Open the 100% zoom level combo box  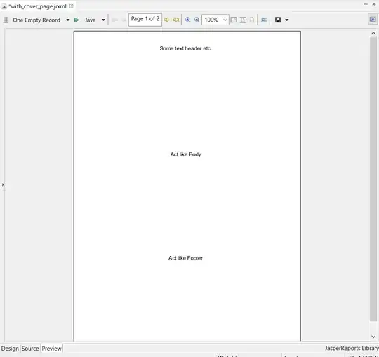(x=215, y=20)
